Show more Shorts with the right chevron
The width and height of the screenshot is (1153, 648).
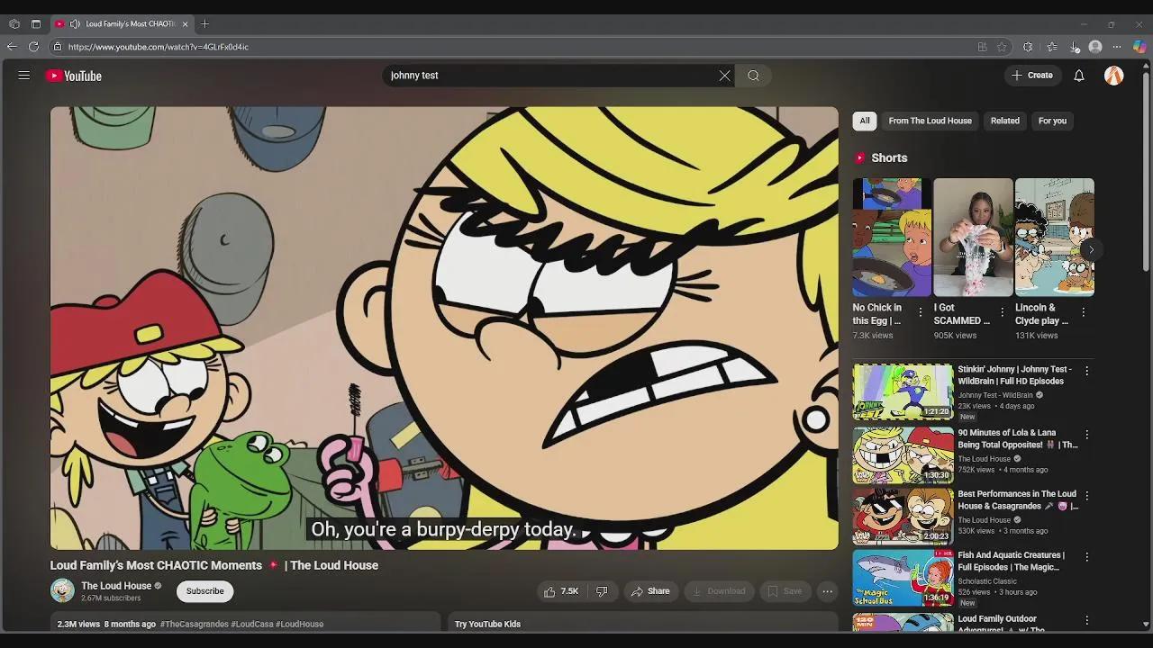pos(1091,249)
